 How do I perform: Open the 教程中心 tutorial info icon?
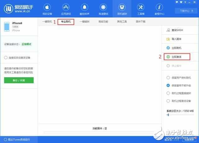tap(159, 7)
